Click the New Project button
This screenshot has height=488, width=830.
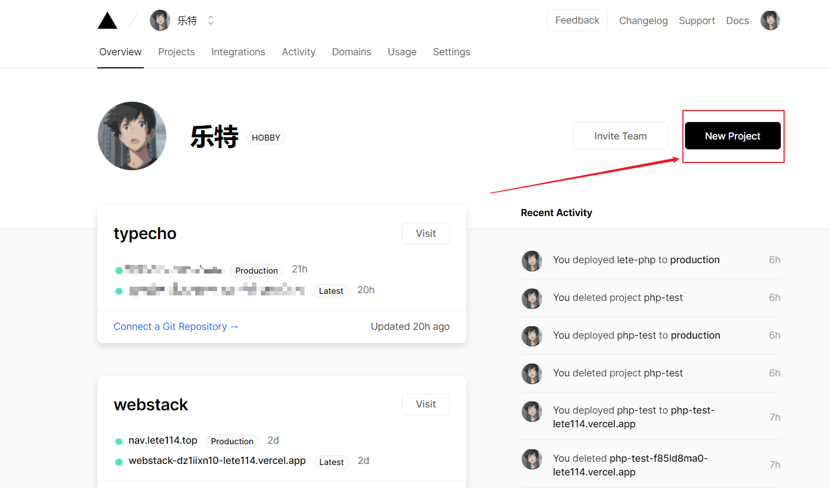coord(732,136)
